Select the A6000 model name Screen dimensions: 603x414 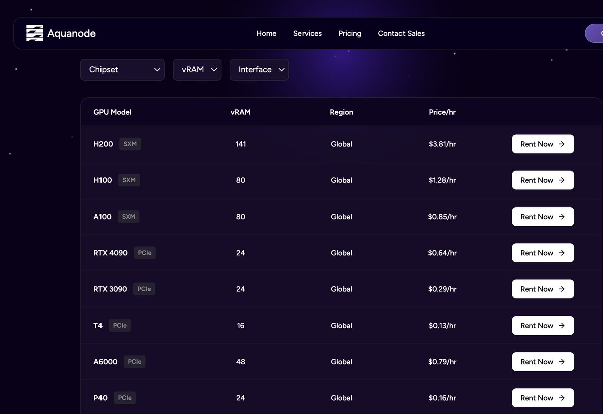point(106,362)
